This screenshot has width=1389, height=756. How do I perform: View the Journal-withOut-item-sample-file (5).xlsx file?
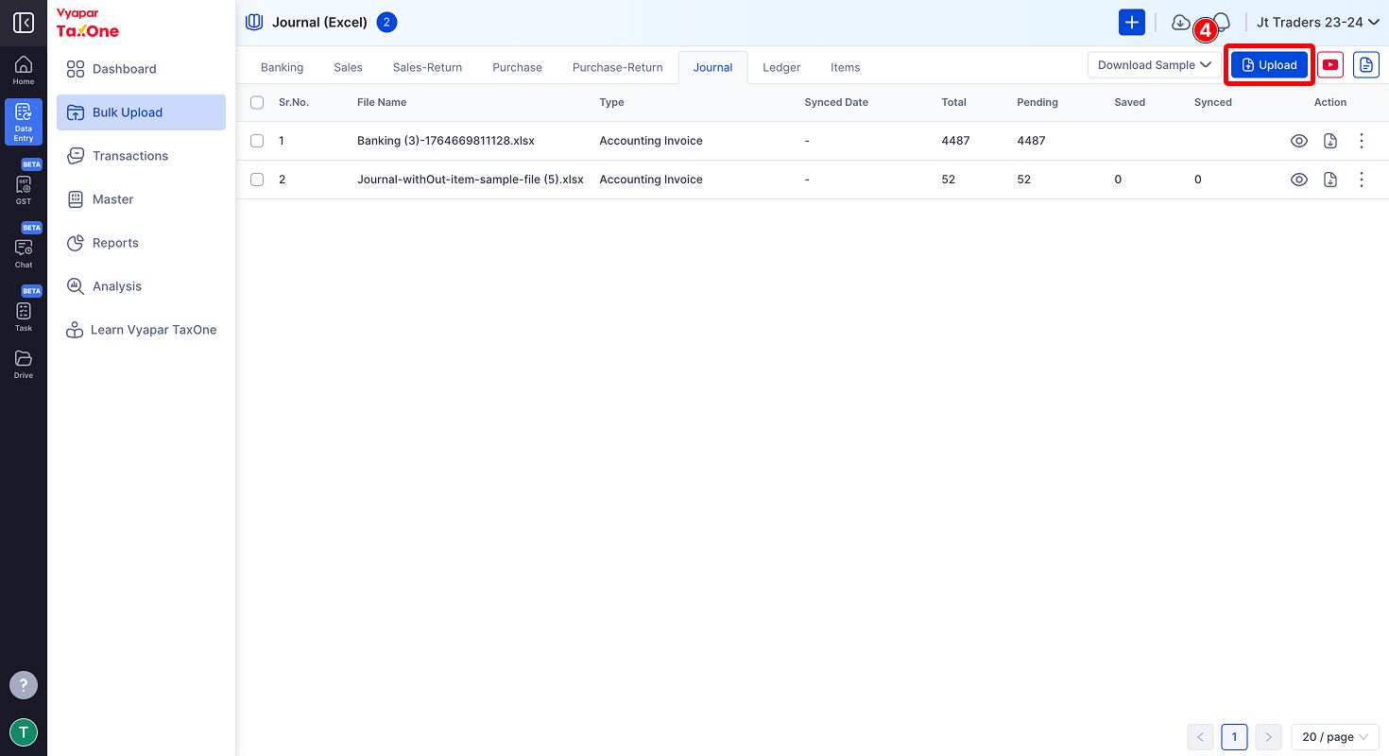(x=1299, y=180)
